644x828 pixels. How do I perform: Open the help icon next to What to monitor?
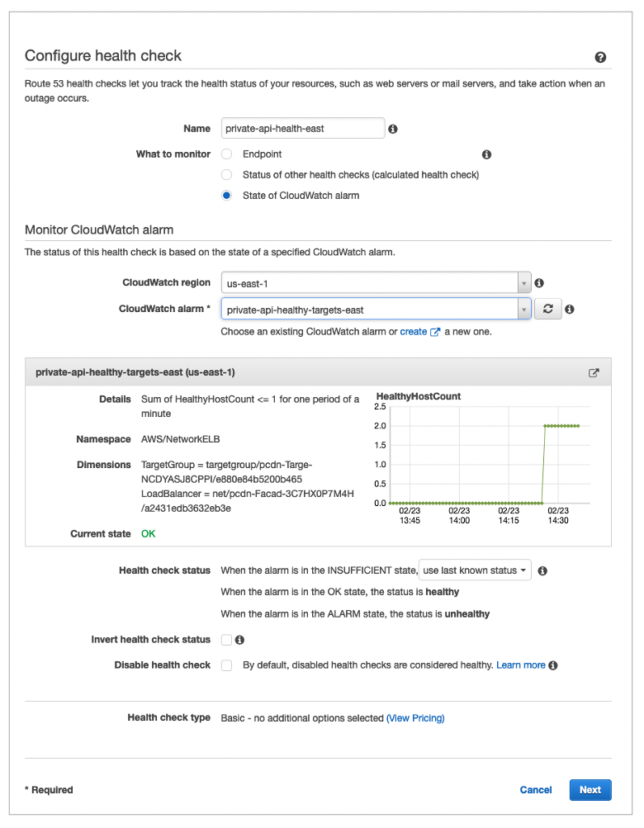coord(486,154)
